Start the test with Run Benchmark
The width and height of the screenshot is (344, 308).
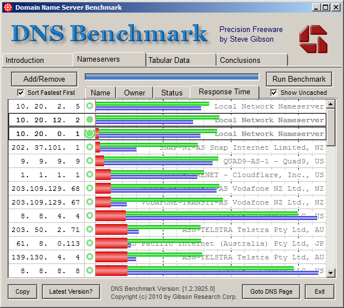299,79
